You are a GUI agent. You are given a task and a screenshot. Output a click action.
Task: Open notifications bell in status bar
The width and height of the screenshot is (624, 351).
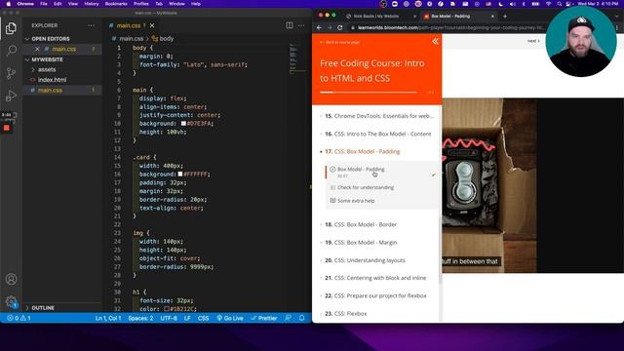302,318
